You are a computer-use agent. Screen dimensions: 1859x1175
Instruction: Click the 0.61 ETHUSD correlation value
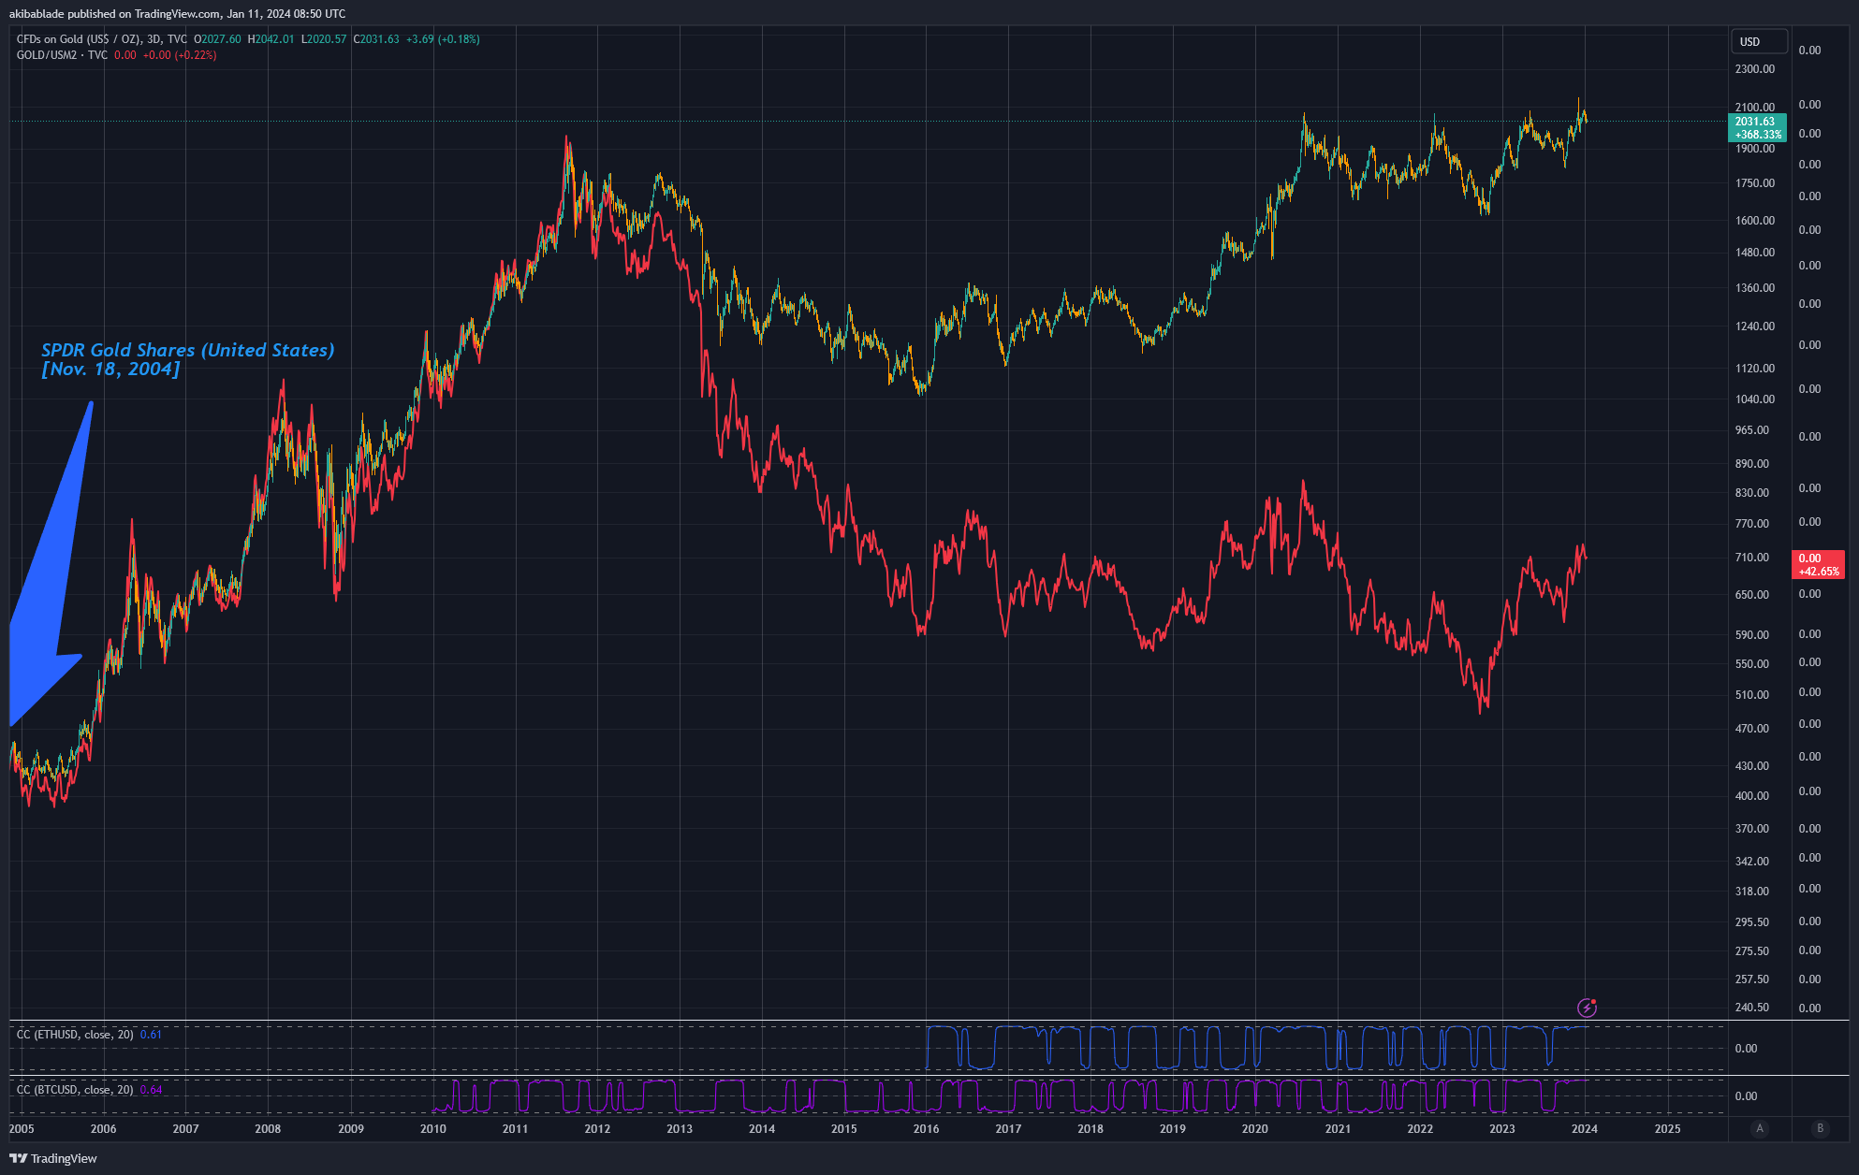(151, 1035)
